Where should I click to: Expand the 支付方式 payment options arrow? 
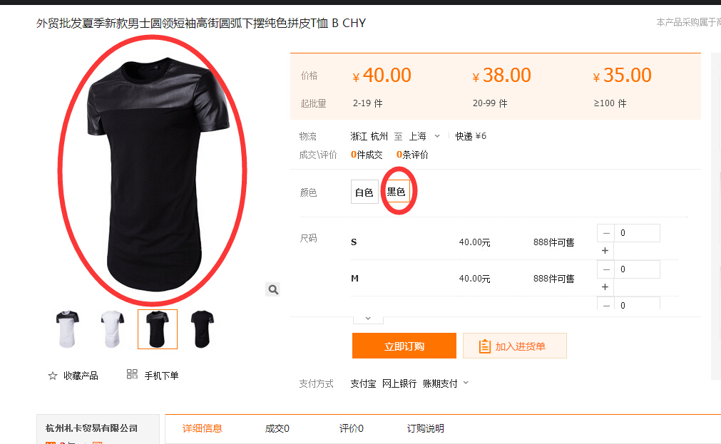click(x=466, y=383)
